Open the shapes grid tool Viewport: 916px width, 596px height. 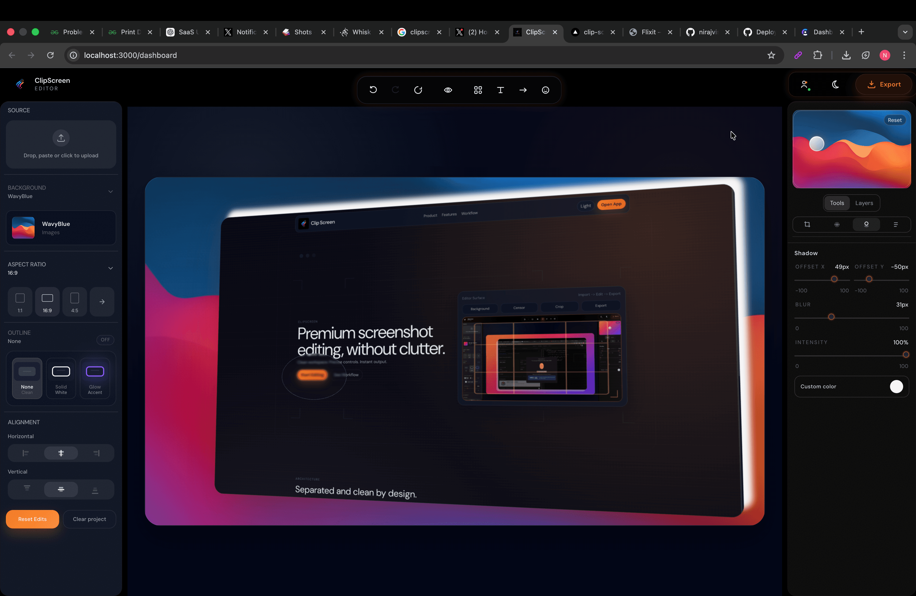click(x=478, y=90)
